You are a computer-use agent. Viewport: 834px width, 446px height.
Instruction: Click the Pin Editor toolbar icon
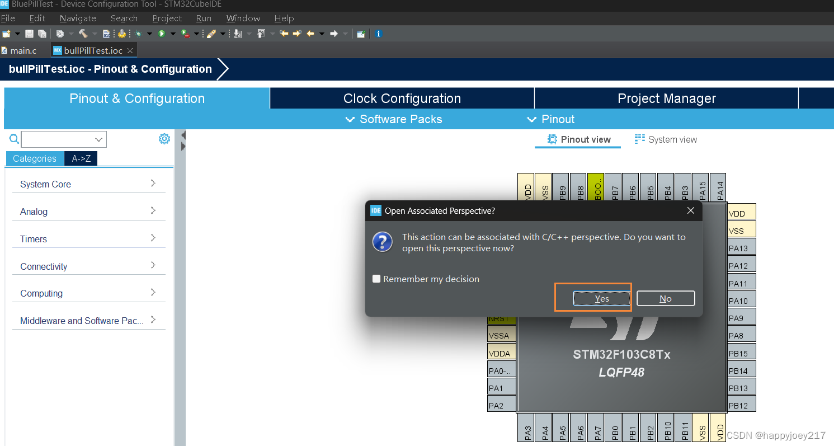361,34
